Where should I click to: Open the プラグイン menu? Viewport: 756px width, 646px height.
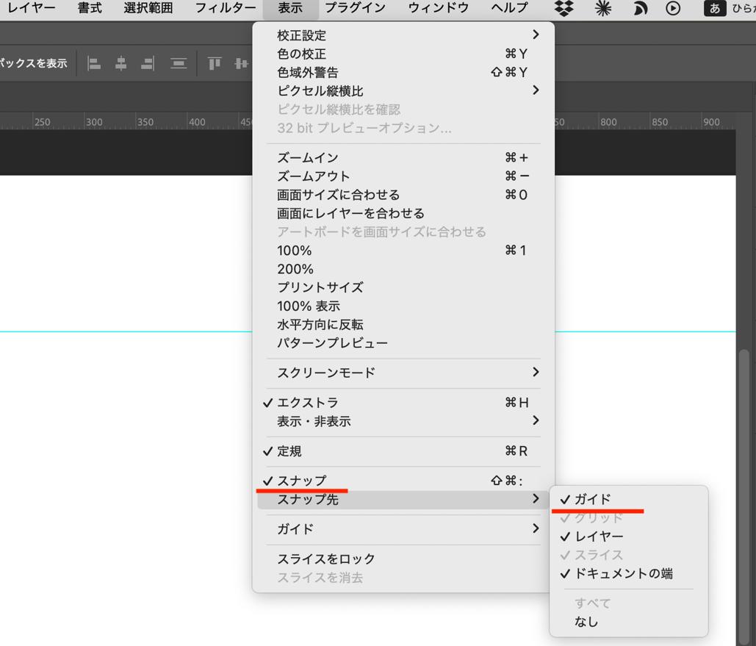pyautogui.click(x=356, y=8)
